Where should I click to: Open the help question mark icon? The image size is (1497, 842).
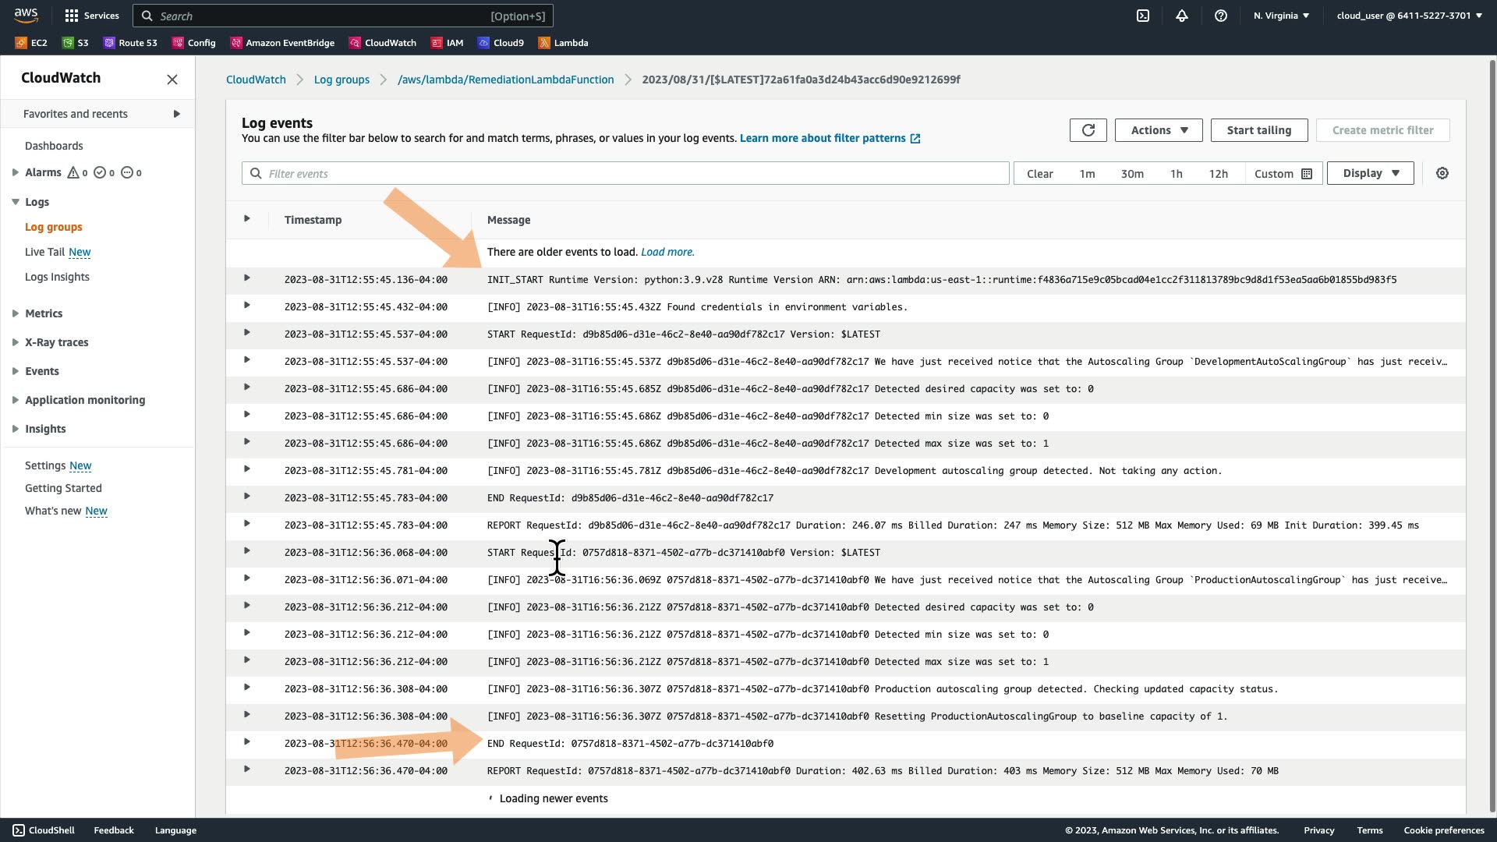pos(1221,16)
